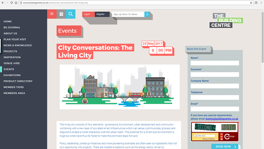Refresh the reCAPTCHA challenge
Viewport: 264px width, 149px height.
pos(222,134)
